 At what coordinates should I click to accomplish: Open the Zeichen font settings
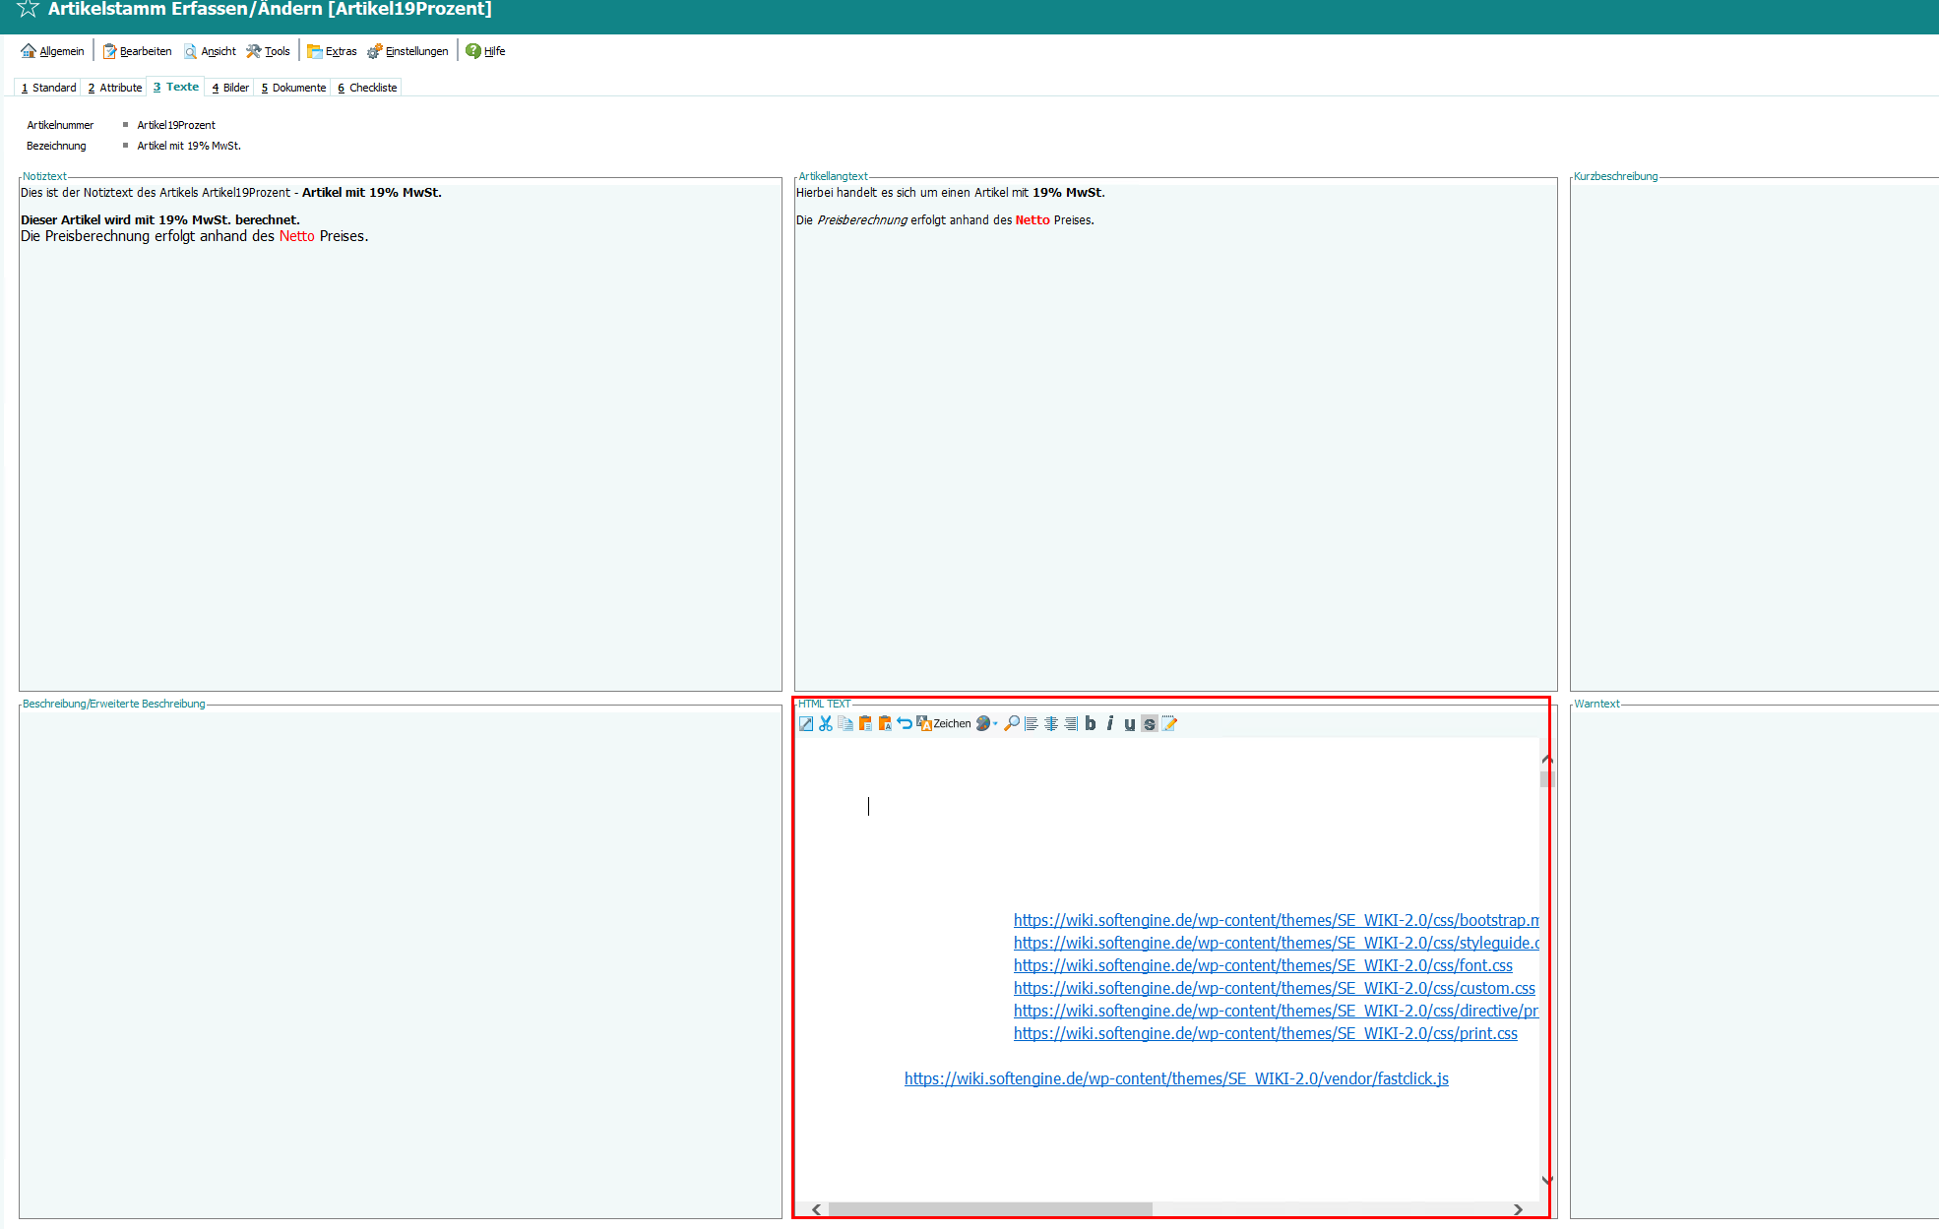point(944,723)
